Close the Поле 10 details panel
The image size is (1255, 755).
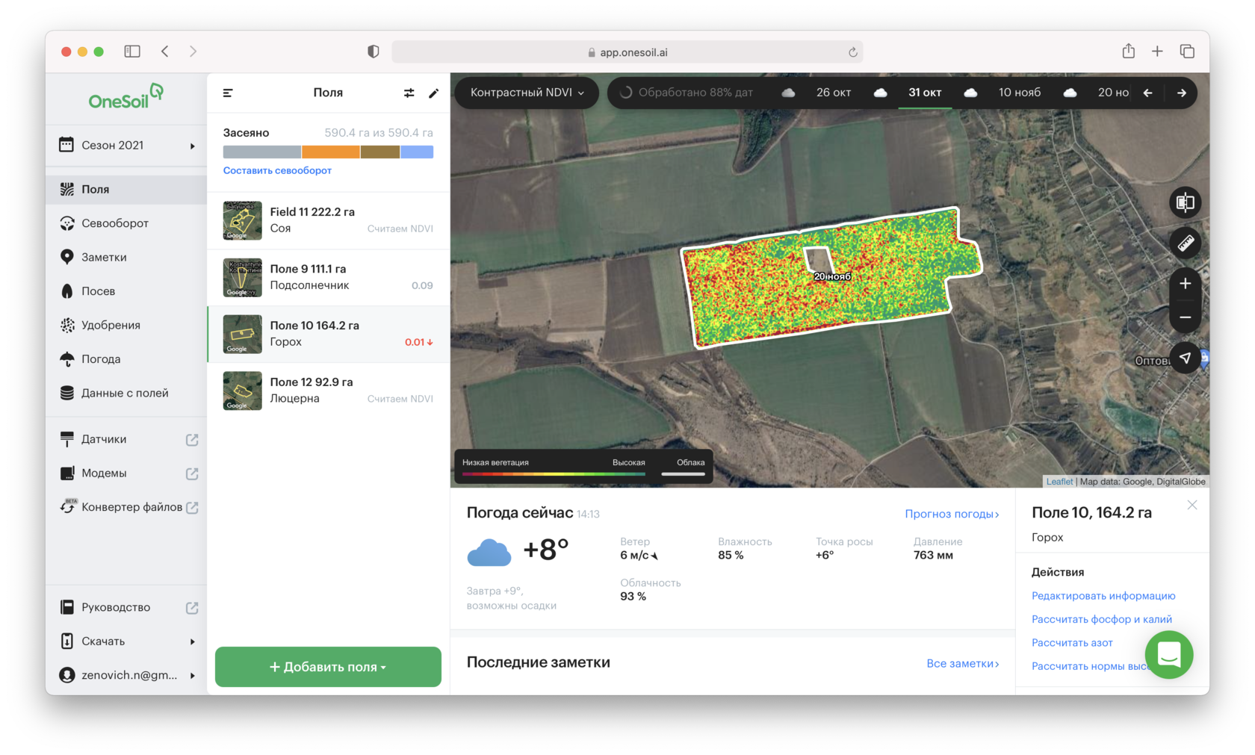pos(1192,506)
